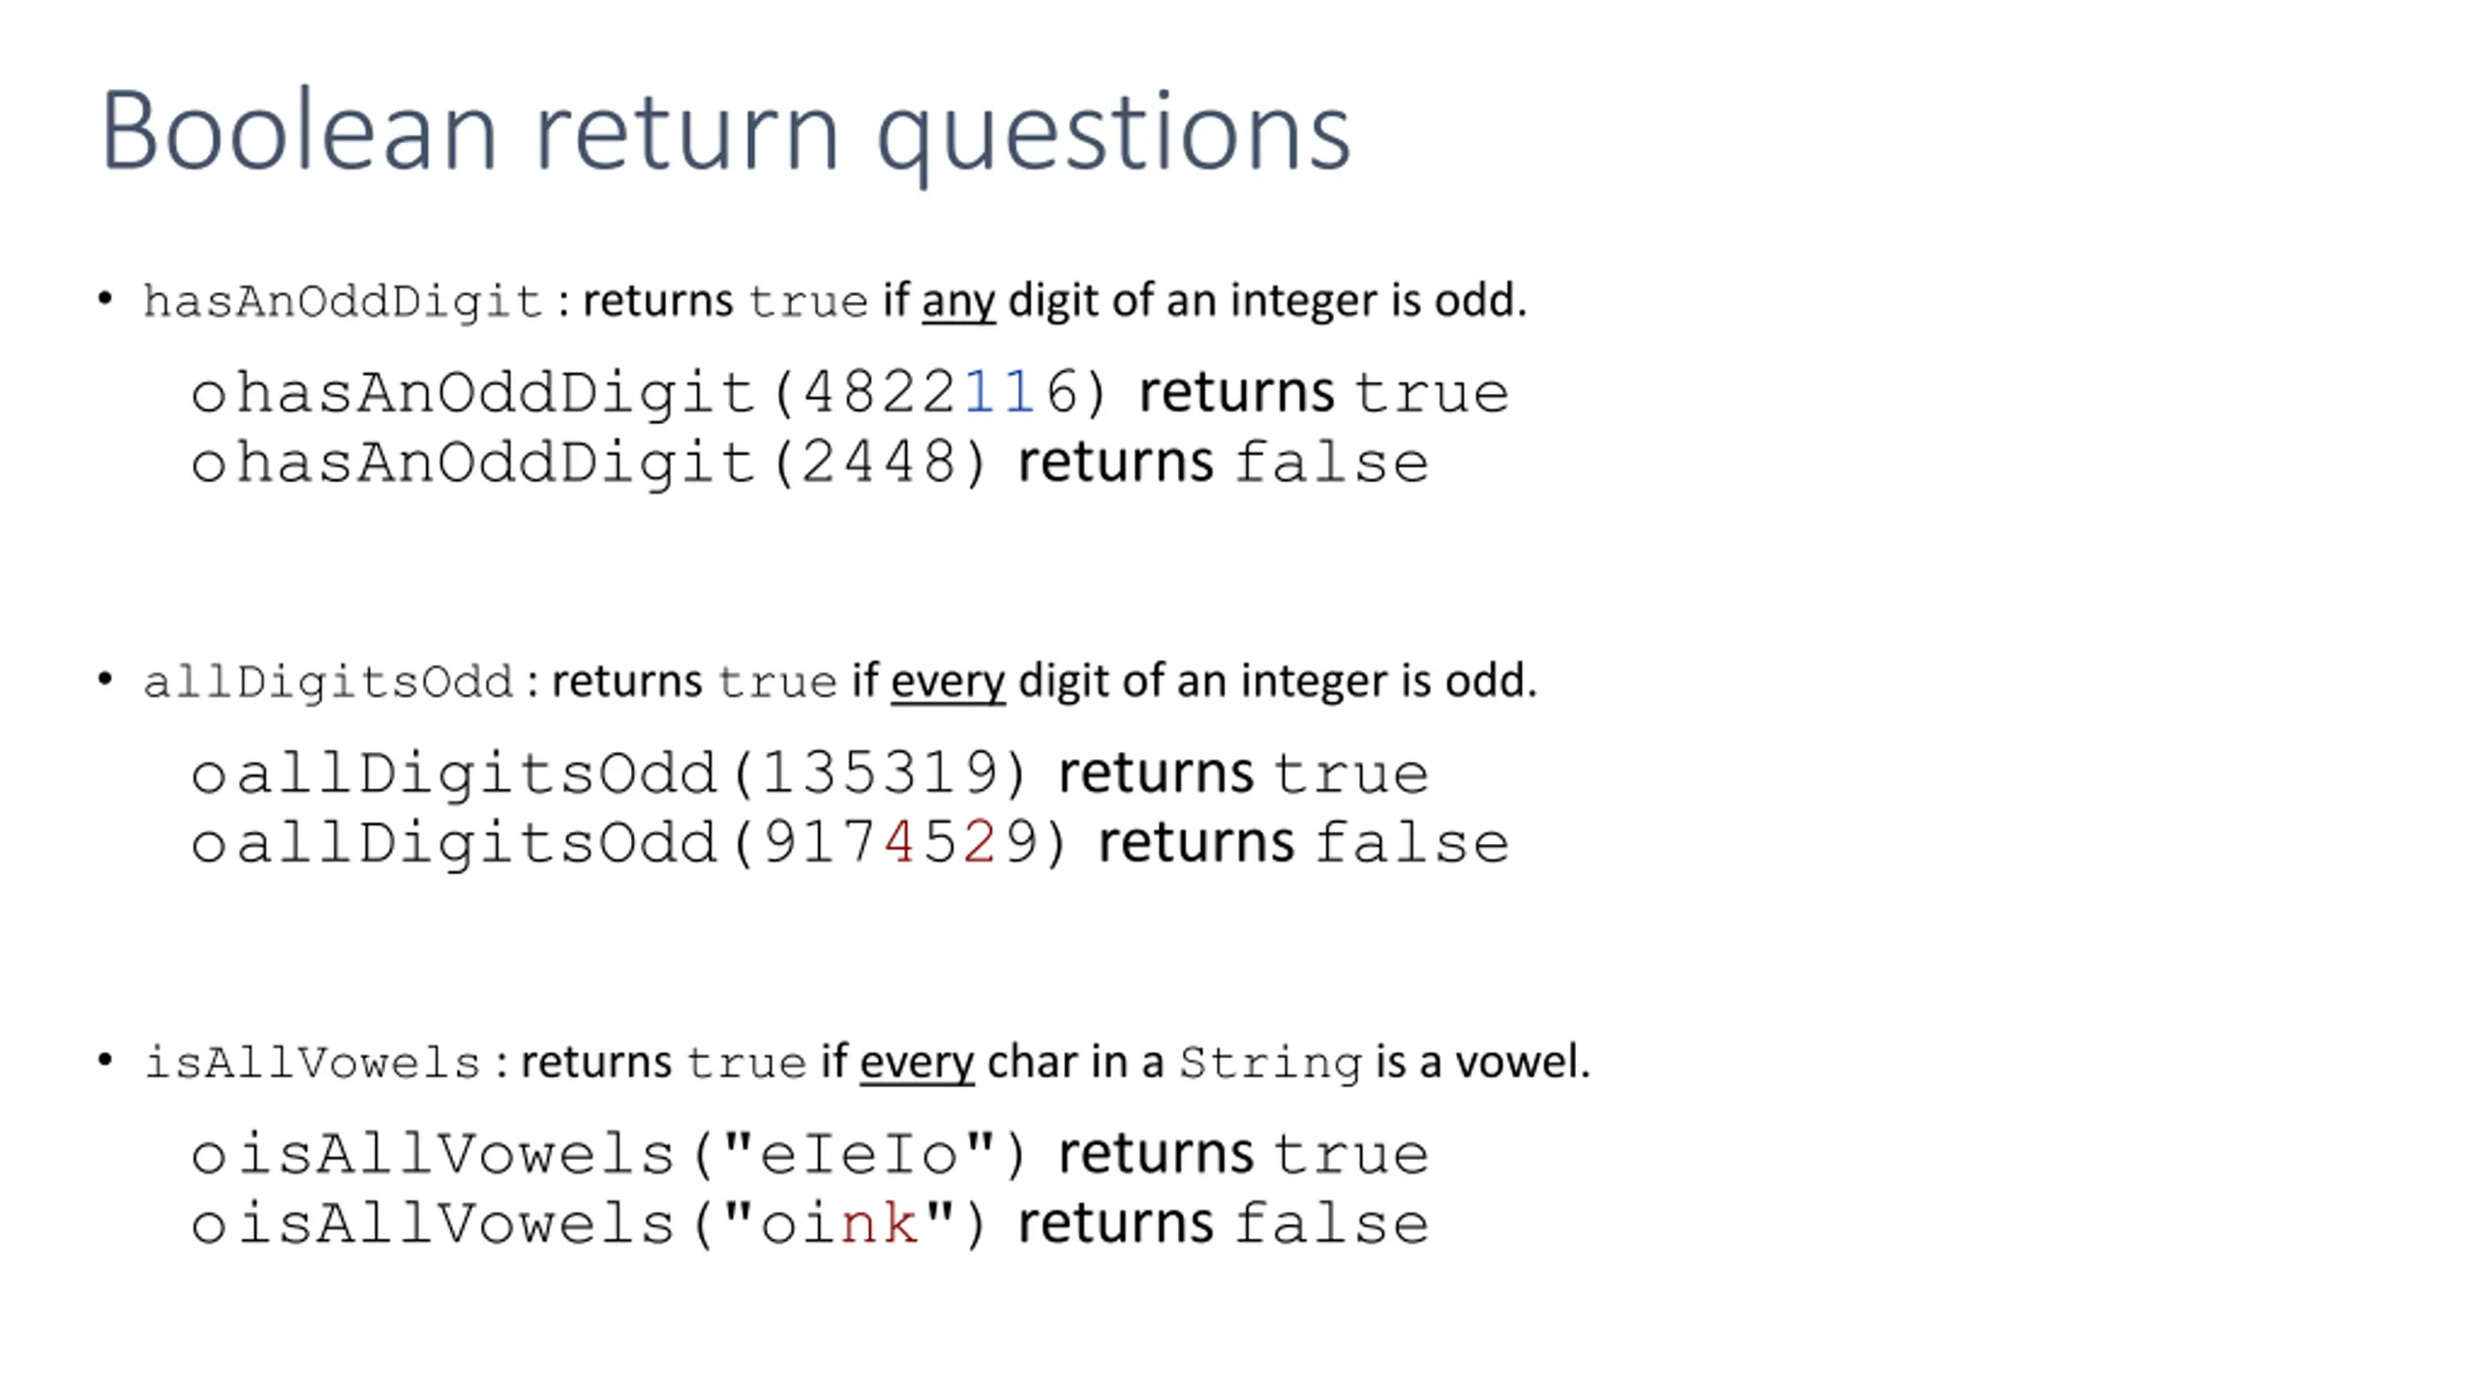Click the red letters 'nk' in "oink"
The height and width of the screenshot is (1394, 2478).
tap(879, 1224)
